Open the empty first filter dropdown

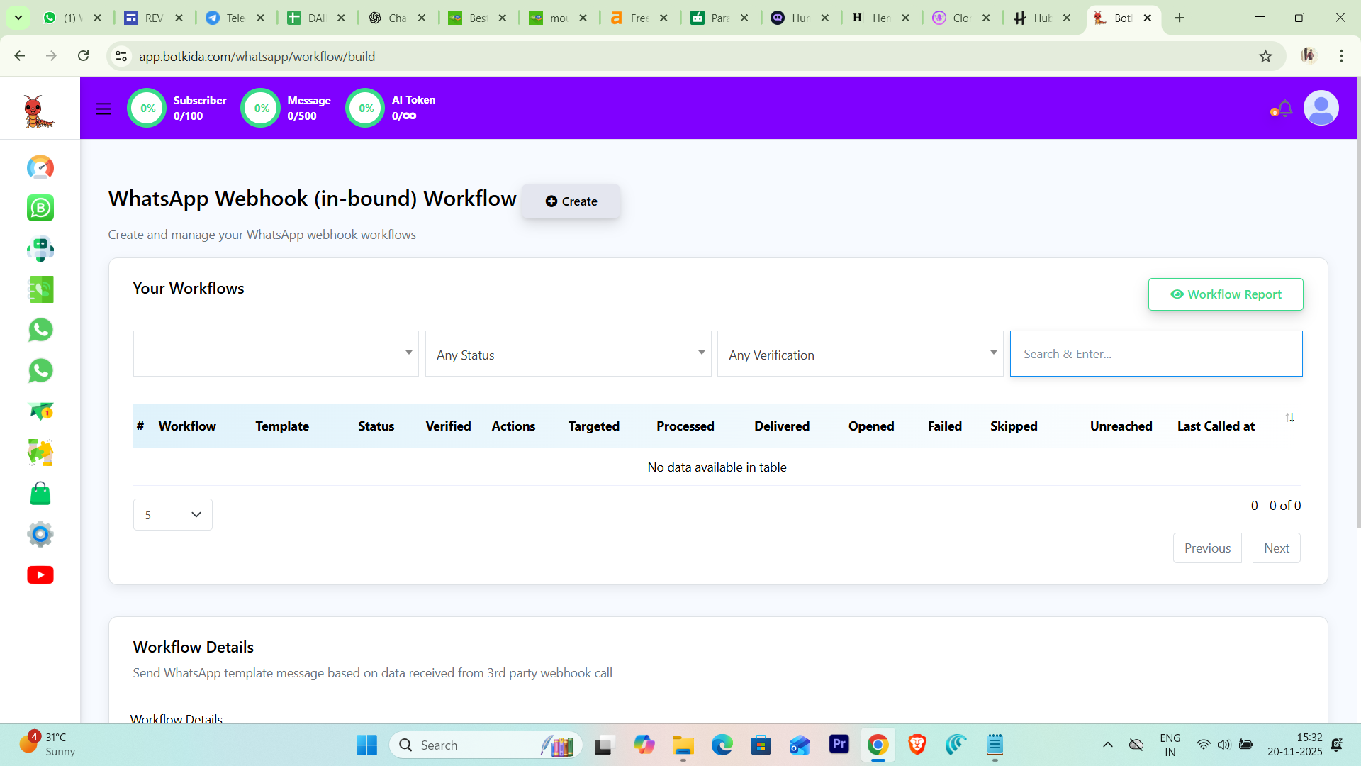[276, 354]
